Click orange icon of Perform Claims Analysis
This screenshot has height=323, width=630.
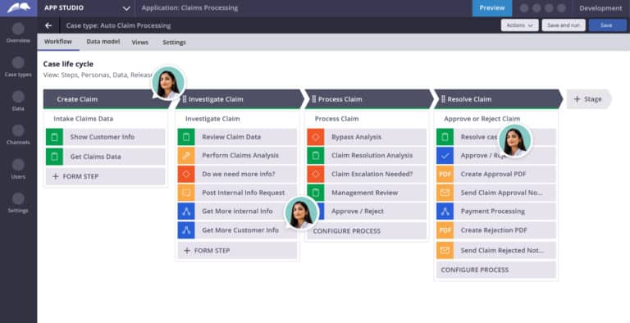tap(186, 156)
